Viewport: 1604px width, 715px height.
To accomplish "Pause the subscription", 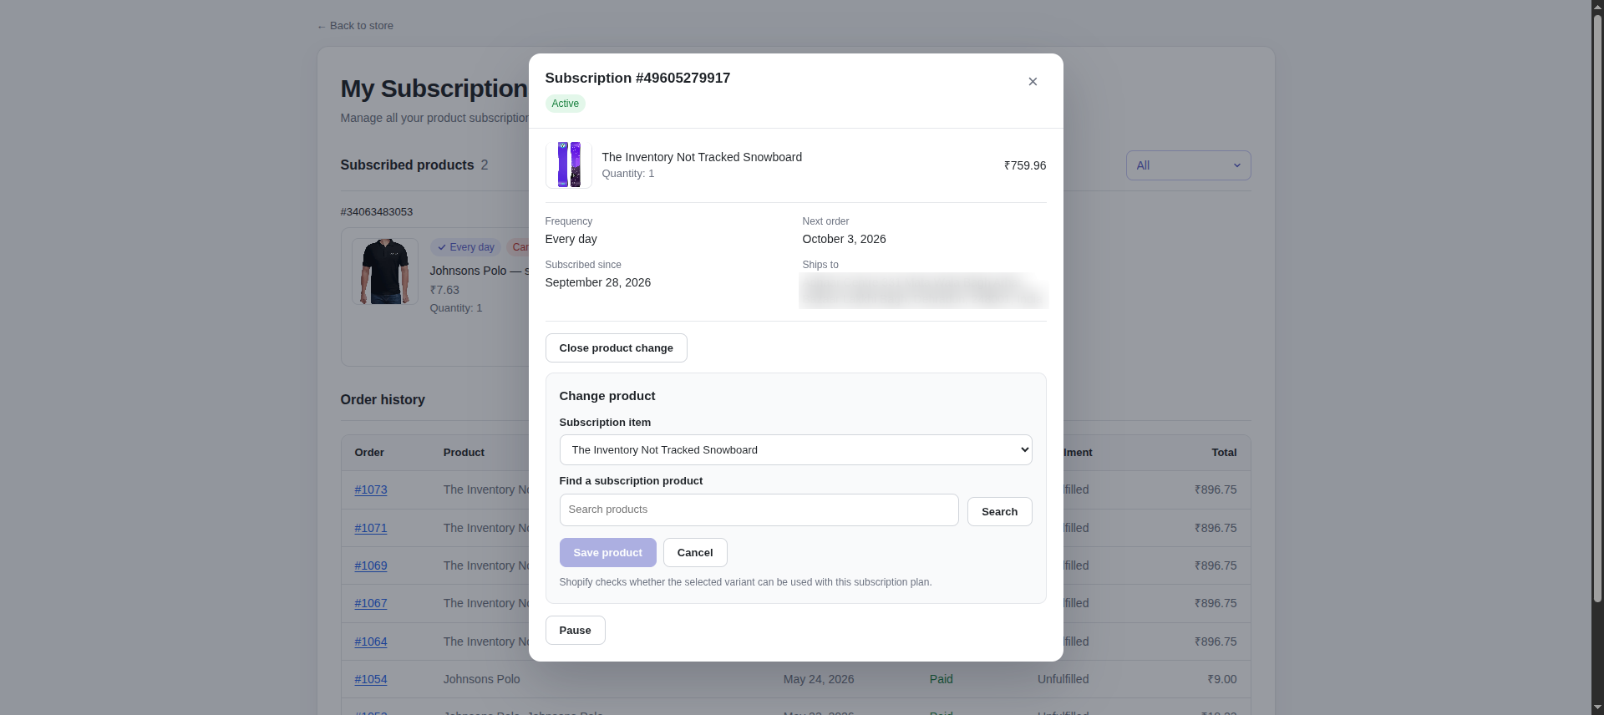I will (x=575, y=631).
